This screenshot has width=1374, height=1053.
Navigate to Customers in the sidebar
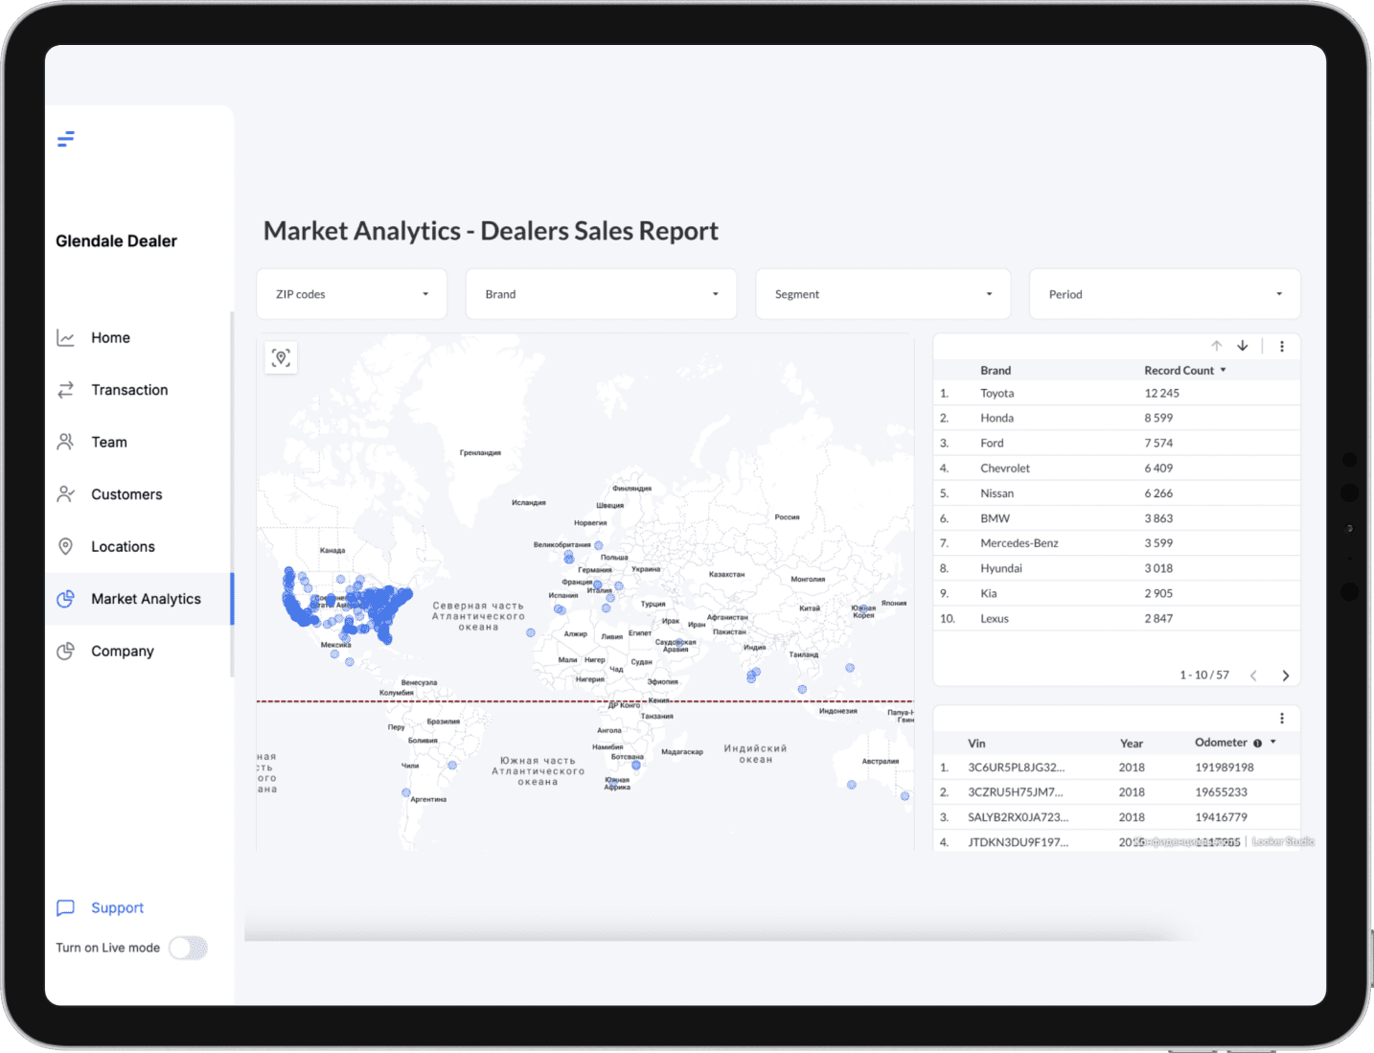126,494
